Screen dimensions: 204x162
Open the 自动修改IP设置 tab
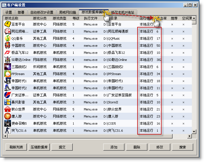point(42,12)
